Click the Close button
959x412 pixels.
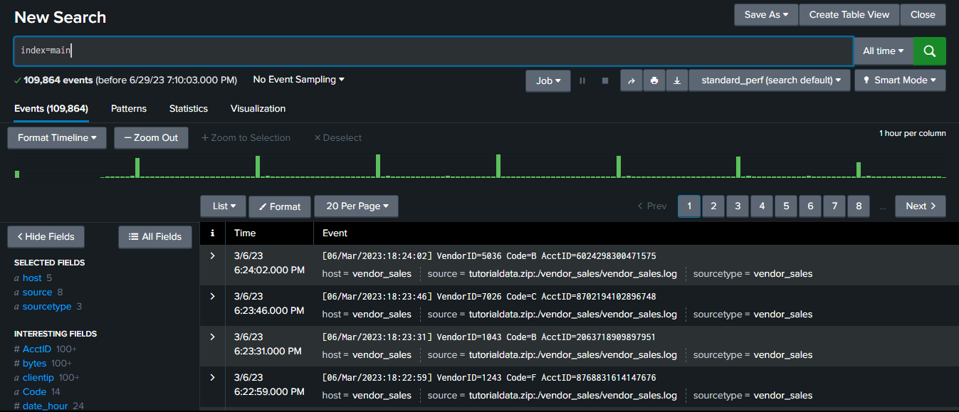tap(923, 14)
